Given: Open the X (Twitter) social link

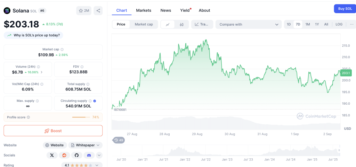Looking at the screenshot, I should tap(52, 155).
